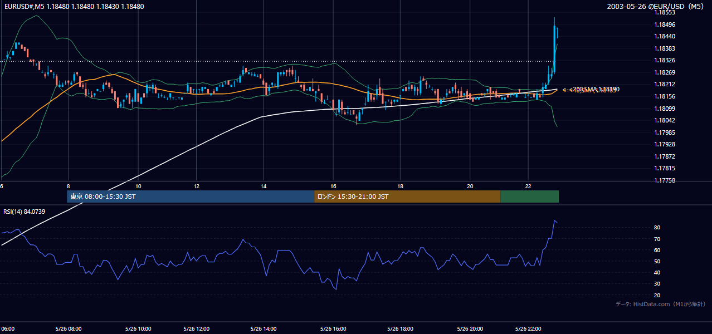Click the unlabeled green session bar

point(529,197)
